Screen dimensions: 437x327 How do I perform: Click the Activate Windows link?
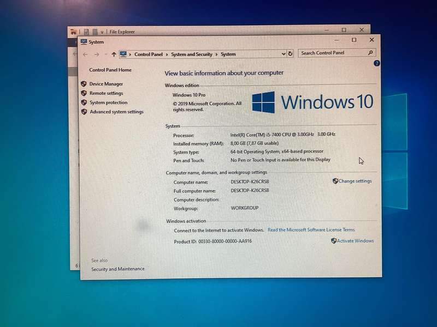coord(355,241)
